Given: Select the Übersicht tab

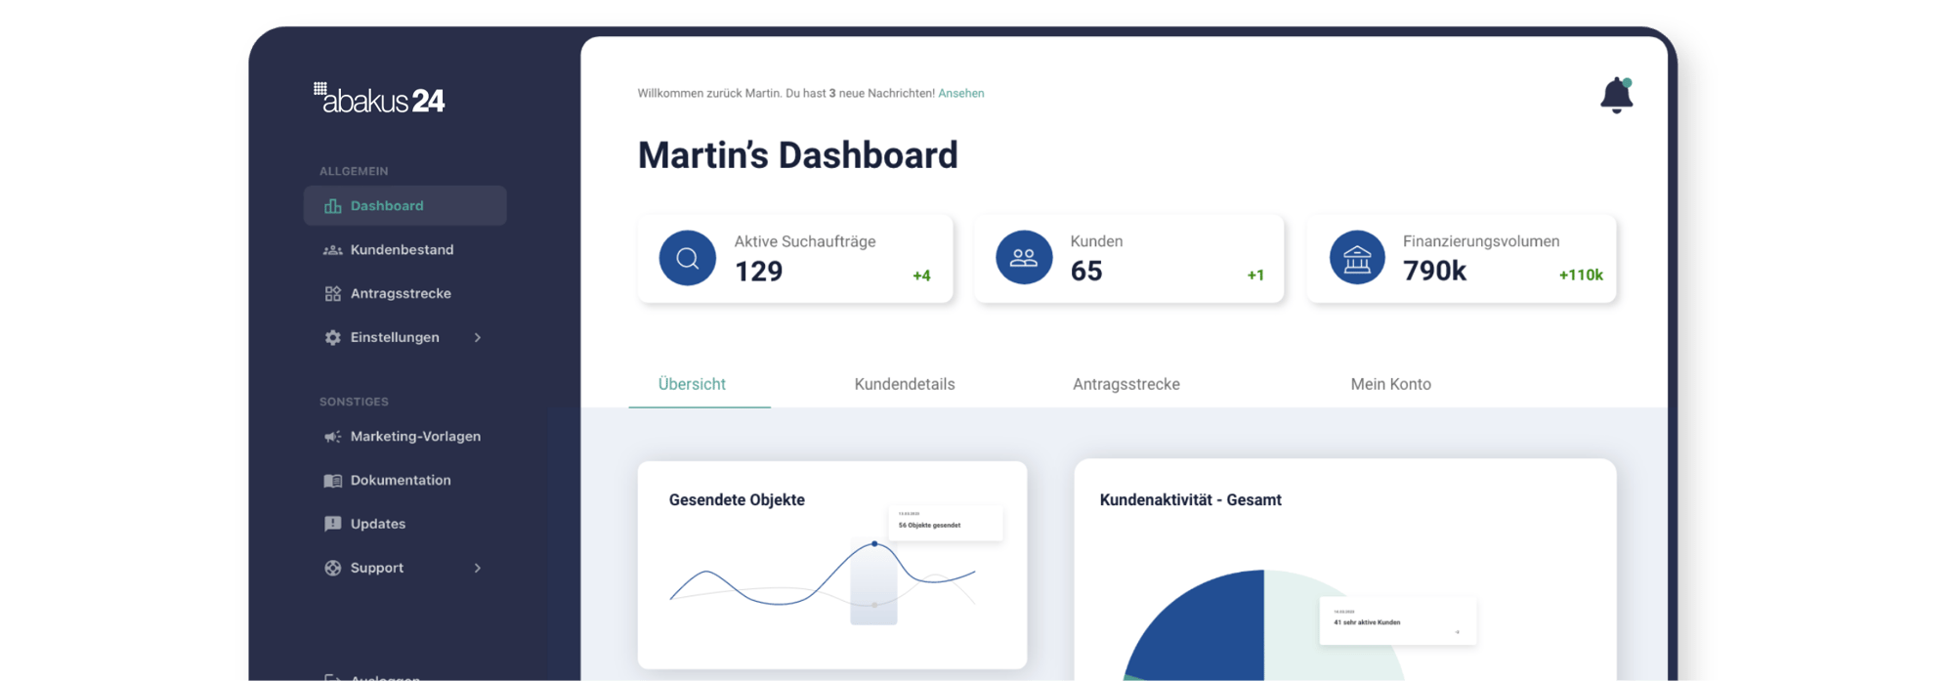Looking at the screenshot, I should (692, 384).
